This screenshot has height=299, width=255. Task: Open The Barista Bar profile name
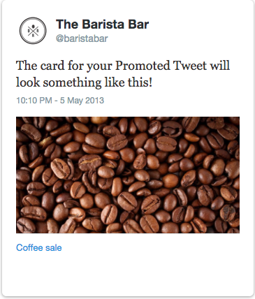[102, 24]
